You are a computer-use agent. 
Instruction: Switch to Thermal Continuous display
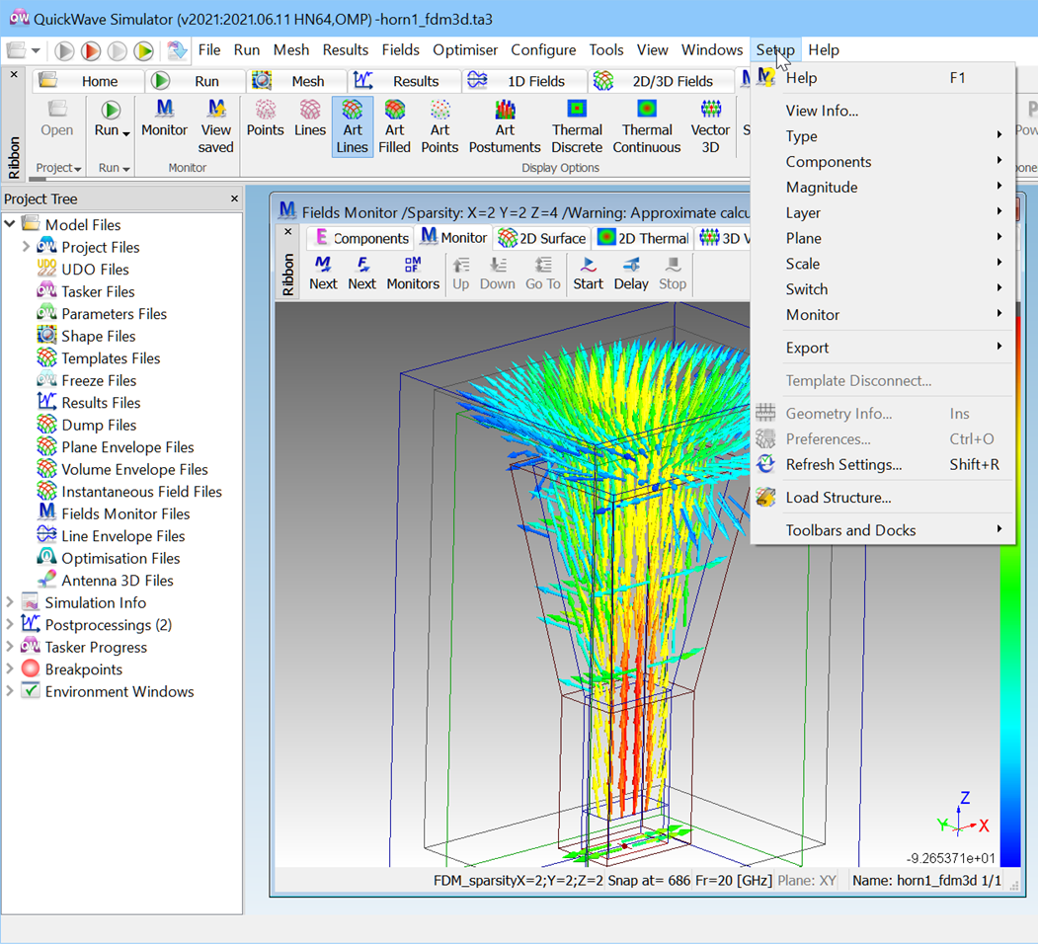tap(647, 126)
